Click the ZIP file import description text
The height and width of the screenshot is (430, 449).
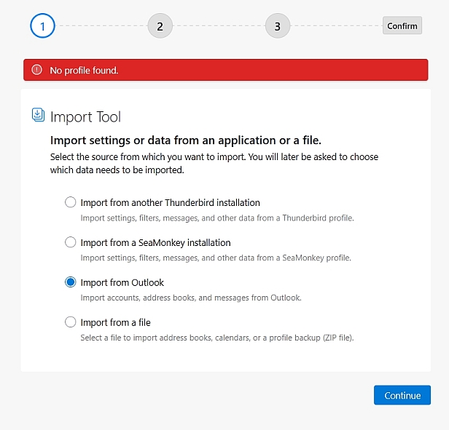click(216, 337)
